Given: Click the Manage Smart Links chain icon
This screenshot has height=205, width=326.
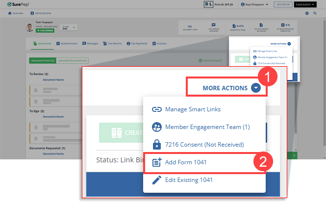Looking at the screenshot, I should [157, 109].
